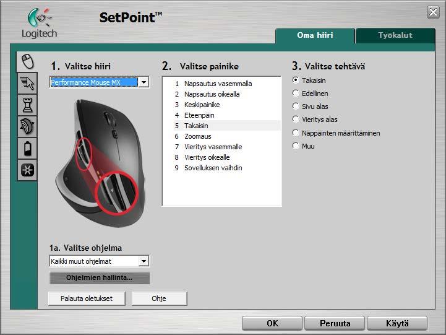446x335 pixels.
Task: Open the pointer movement settings sidebar icon
Action: 27,83
